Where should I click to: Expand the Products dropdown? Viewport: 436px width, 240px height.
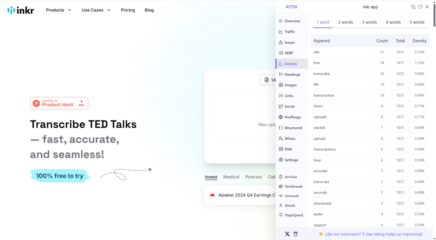[x=59, y=10]
